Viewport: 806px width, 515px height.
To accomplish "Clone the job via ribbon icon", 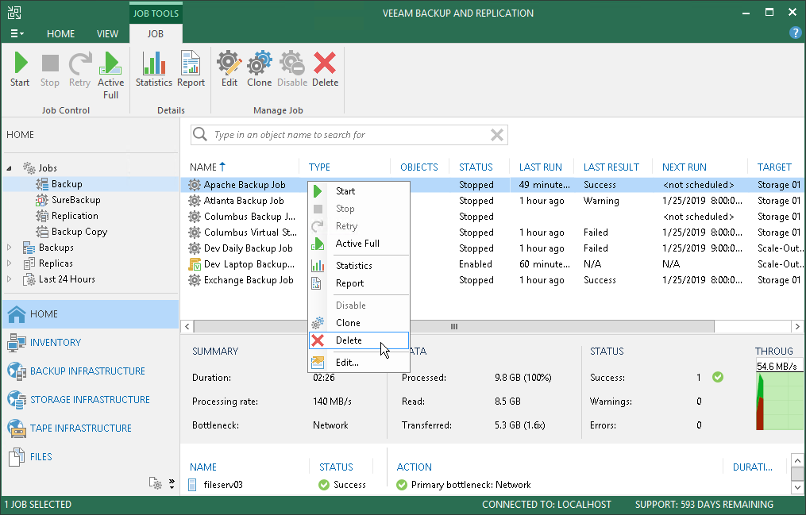I will tap(259, 69).
